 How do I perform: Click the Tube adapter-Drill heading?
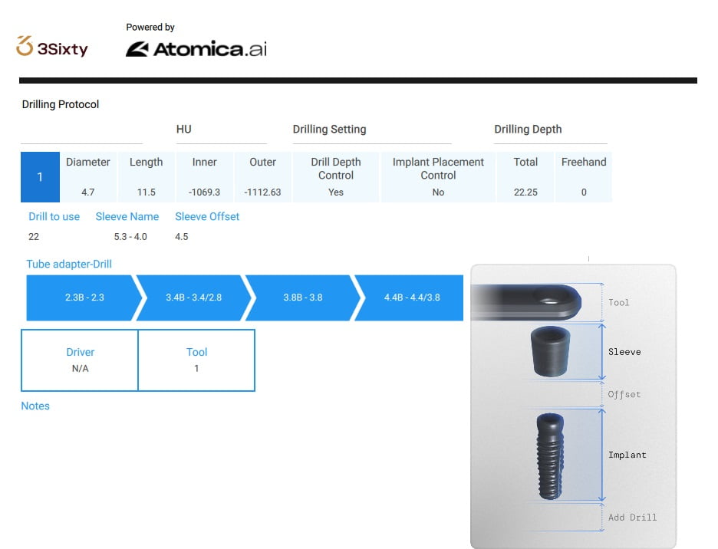[69, 265]
